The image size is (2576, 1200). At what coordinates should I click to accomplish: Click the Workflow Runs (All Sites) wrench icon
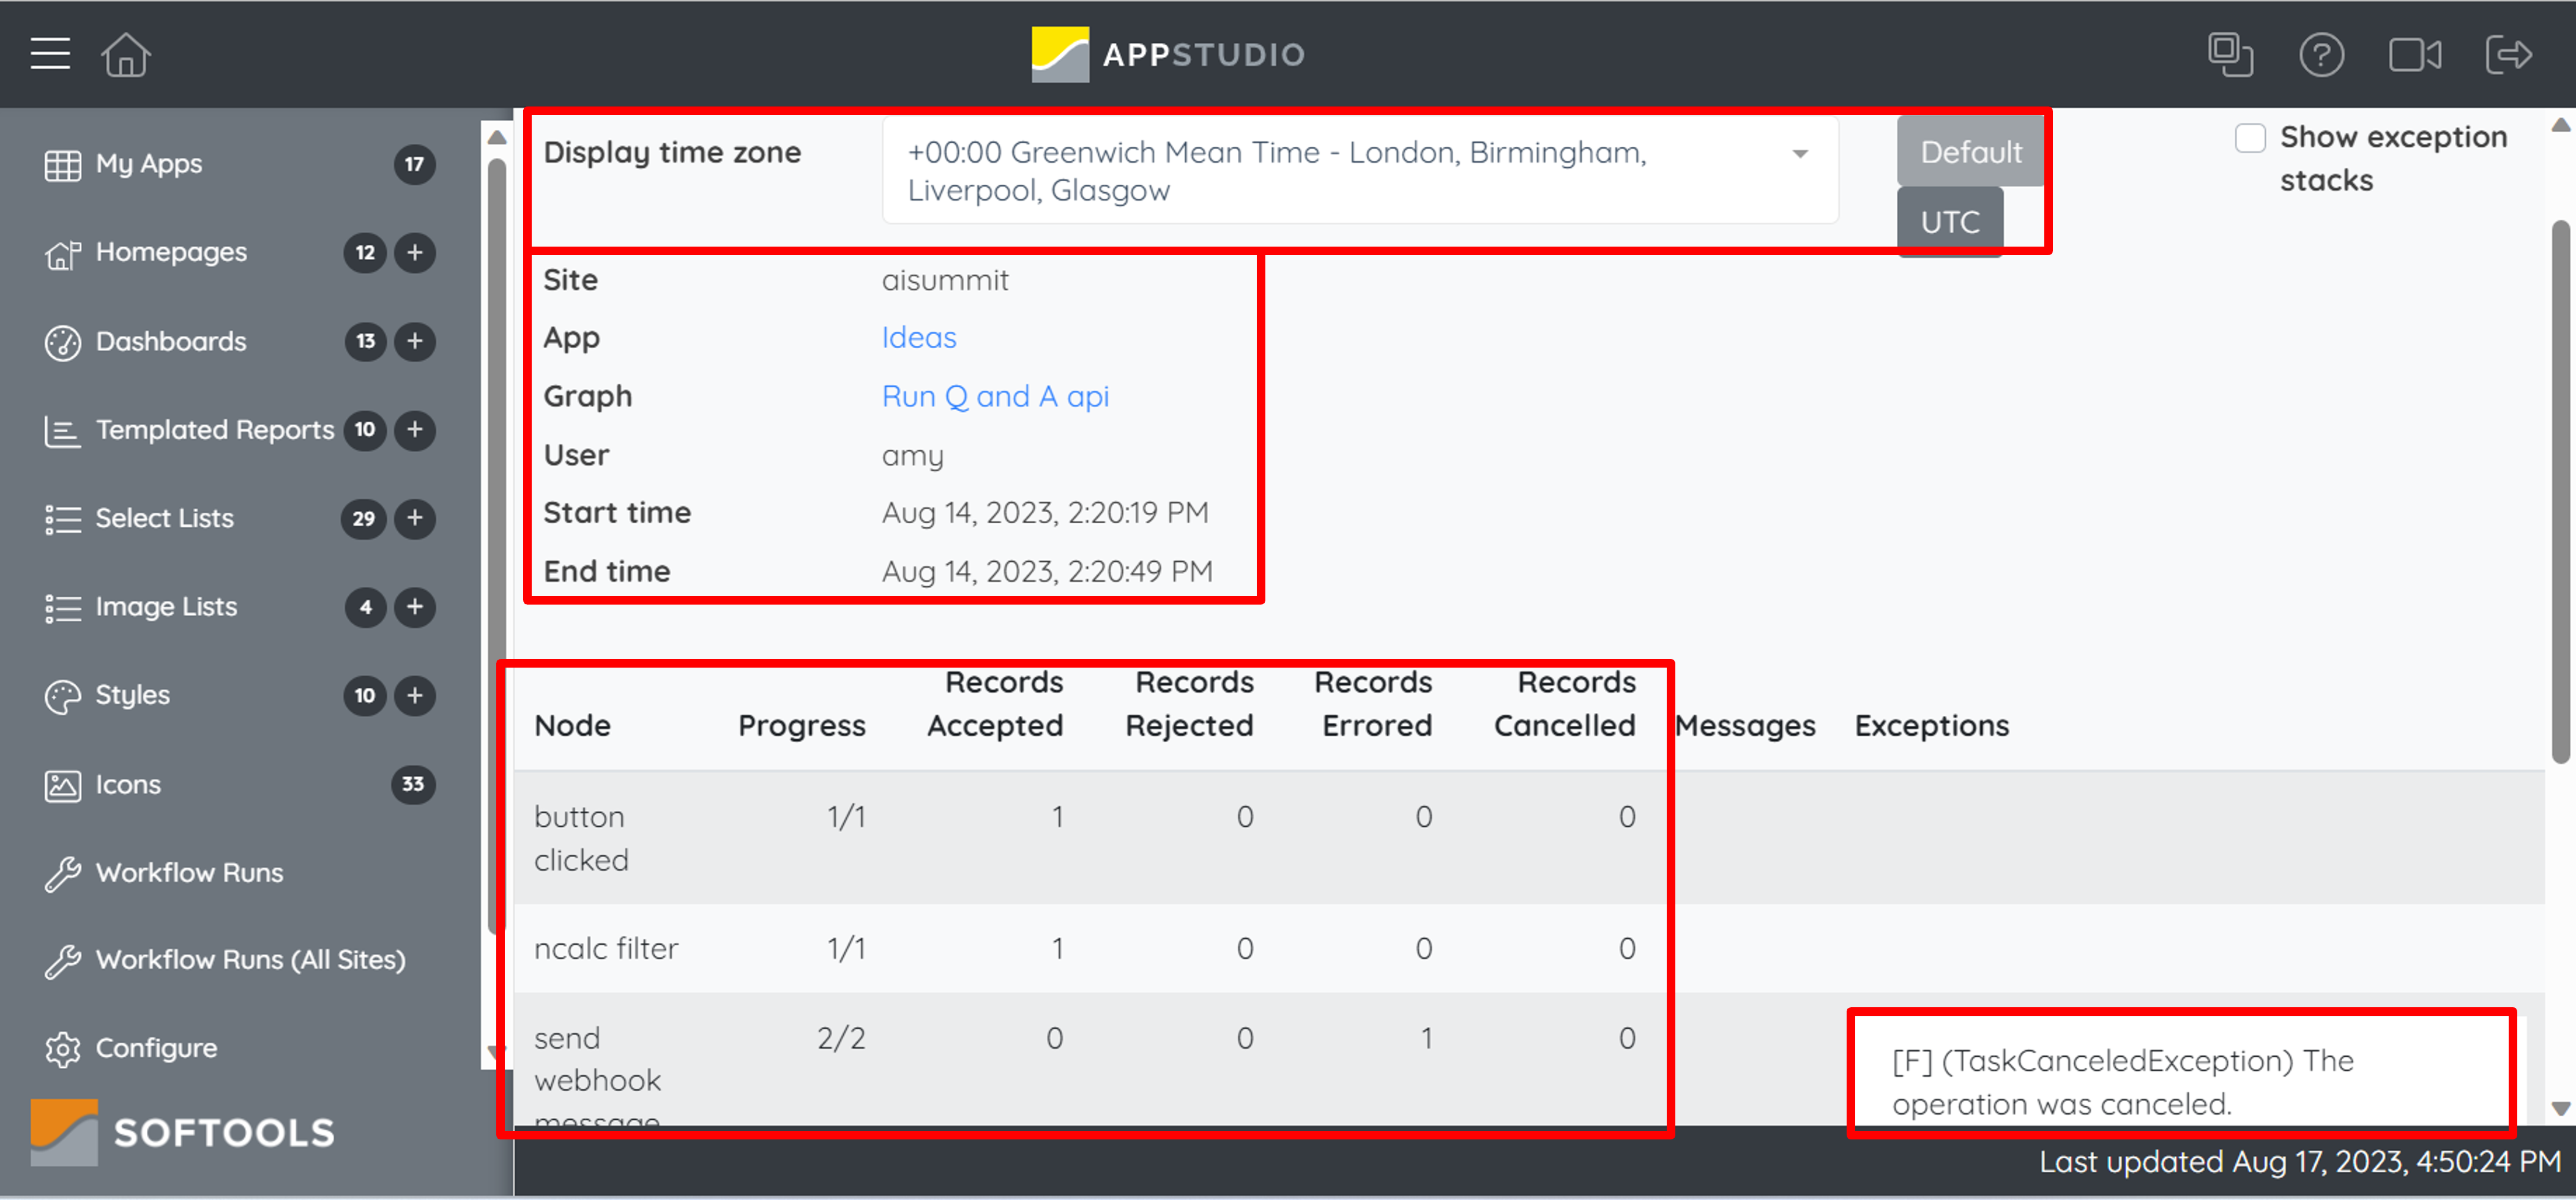(x=62, y=961)
